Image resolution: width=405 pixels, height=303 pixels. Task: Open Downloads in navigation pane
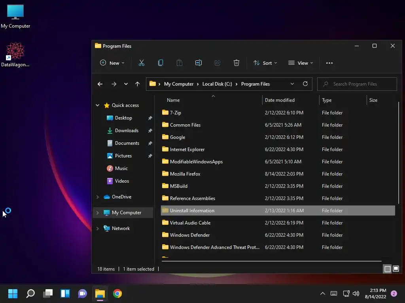(127, 130)
